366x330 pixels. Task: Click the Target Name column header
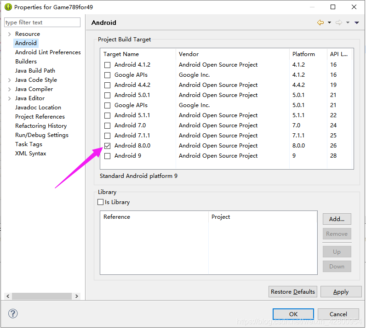pos(138,54)
